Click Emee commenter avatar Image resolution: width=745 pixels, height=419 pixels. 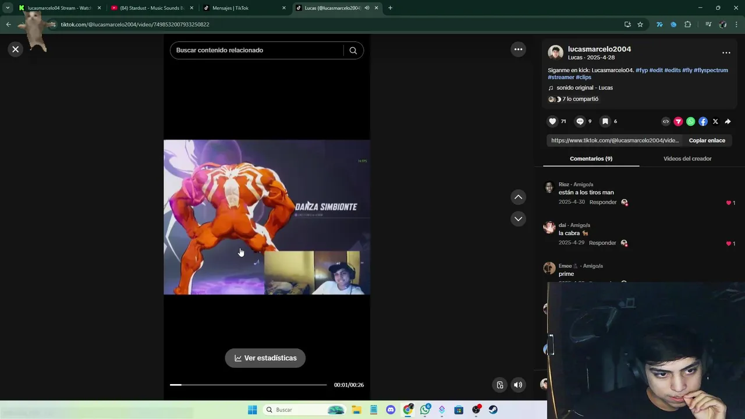pyautogui.click(x=549, y=268)
